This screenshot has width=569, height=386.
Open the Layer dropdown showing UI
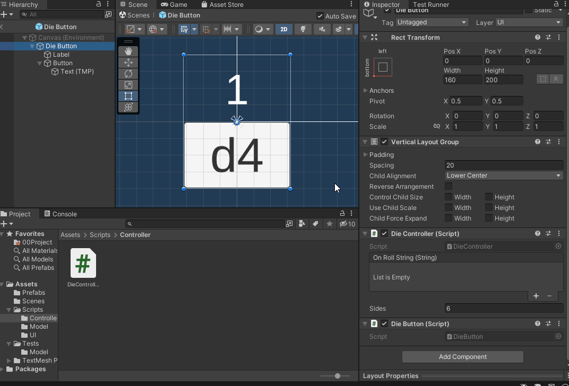(529, 22)
